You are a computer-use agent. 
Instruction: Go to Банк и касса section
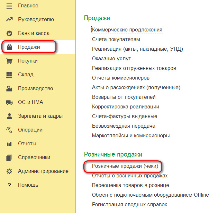34,33
